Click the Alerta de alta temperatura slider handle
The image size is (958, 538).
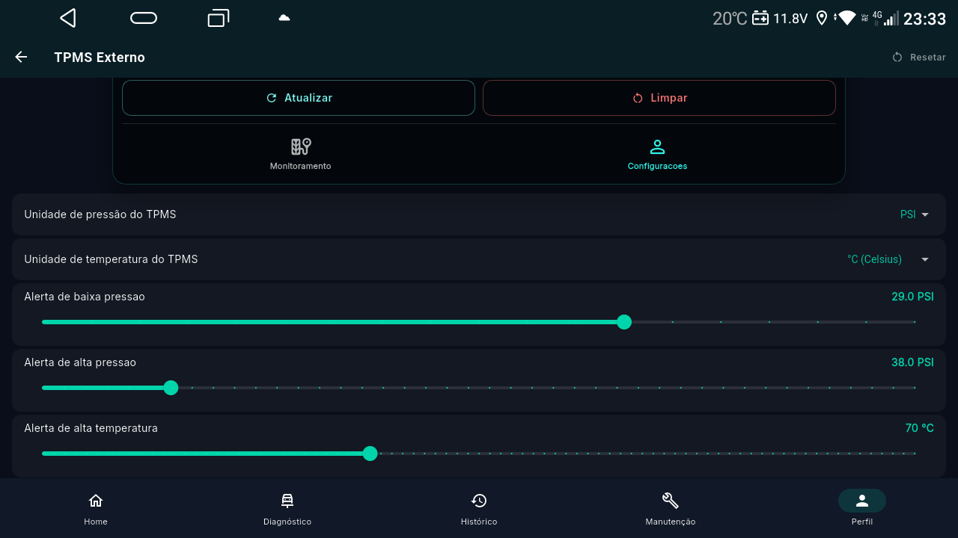(x=370, y=454)
